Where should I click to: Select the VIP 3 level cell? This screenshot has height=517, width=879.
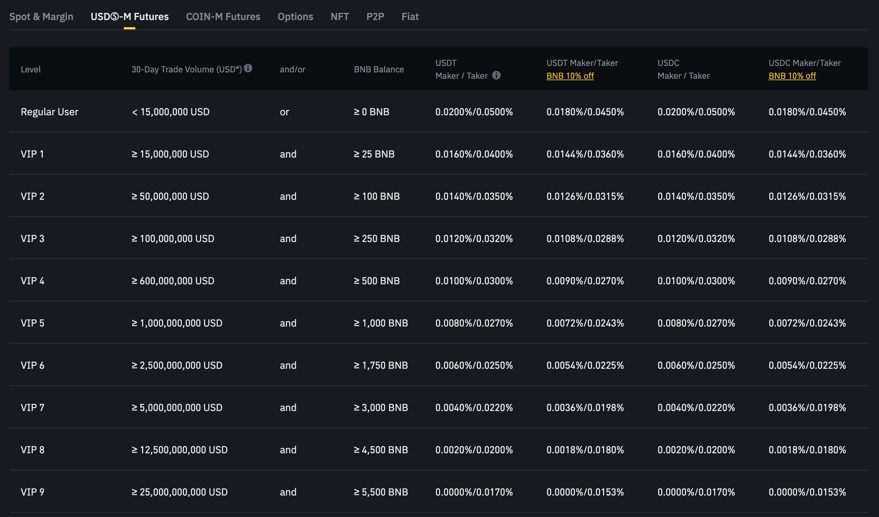(x=33, y=238)
